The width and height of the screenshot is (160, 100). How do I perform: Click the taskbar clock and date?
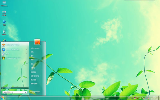[x=154, y=98]
